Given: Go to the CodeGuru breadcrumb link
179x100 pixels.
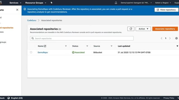Looking at the screenshot, I should [x=32, y=20].
